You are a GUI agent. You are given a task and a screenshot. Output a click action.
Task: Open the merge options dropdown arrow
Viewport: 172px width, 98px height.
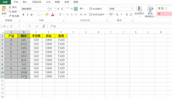click(106, 15)
